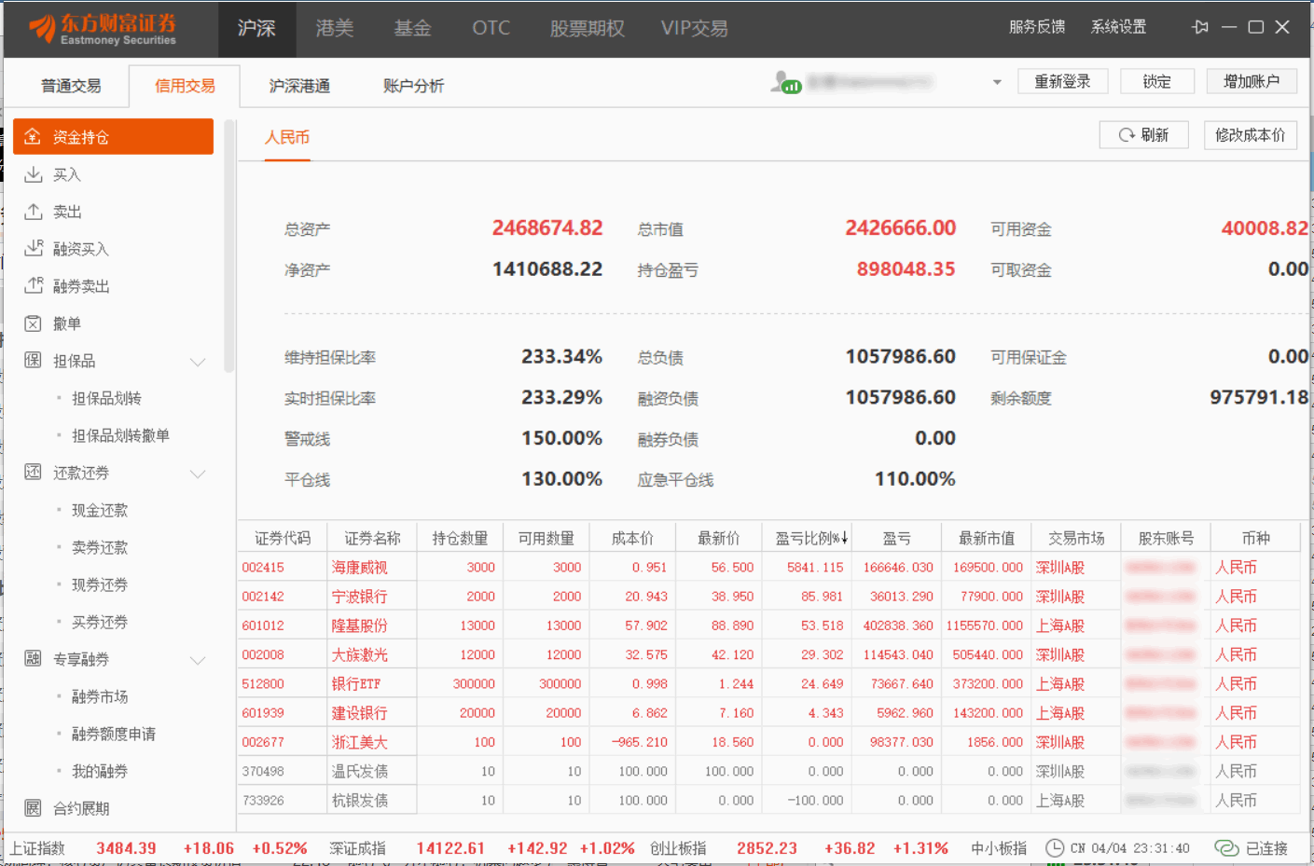Click the 合约展期 icon
This screenshot has height=866, width=1314.
33,808
